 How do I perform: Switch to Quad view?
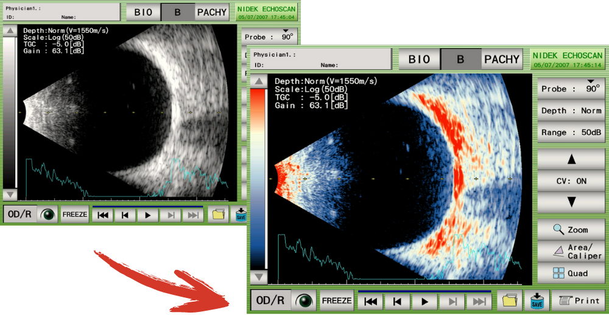[572, 273]
